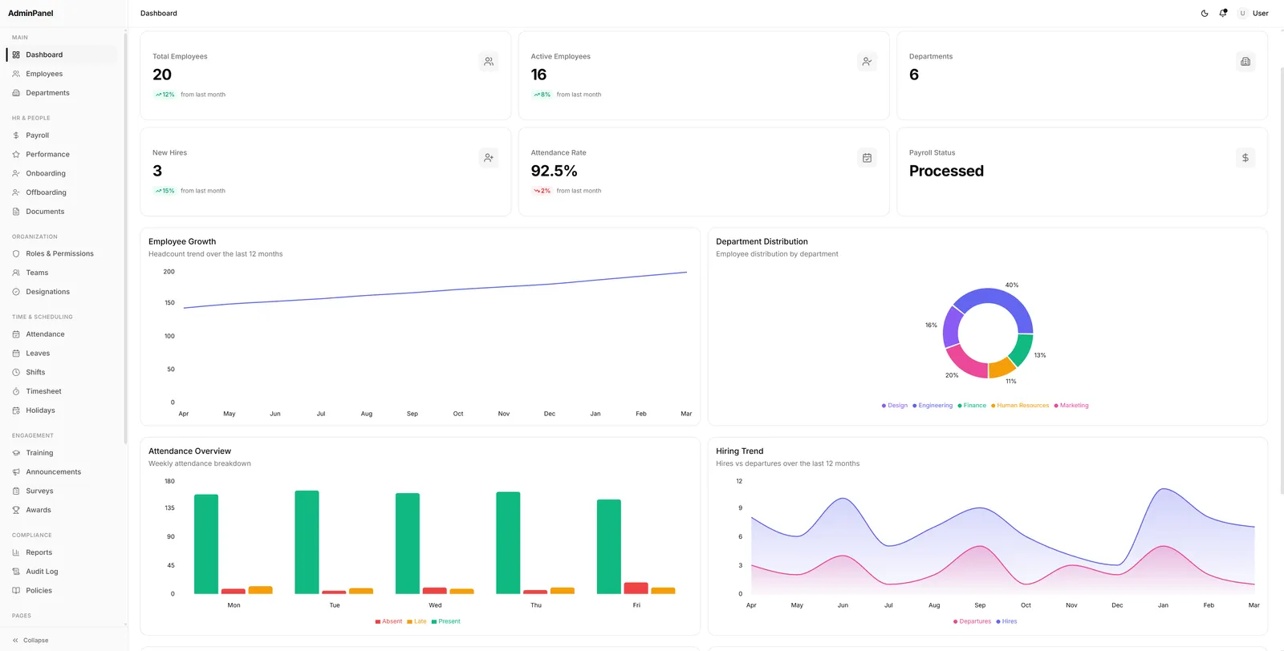Toggle Departures series in hiring legend
Screen dimensions: 1284x651
(x=972, y=621)
